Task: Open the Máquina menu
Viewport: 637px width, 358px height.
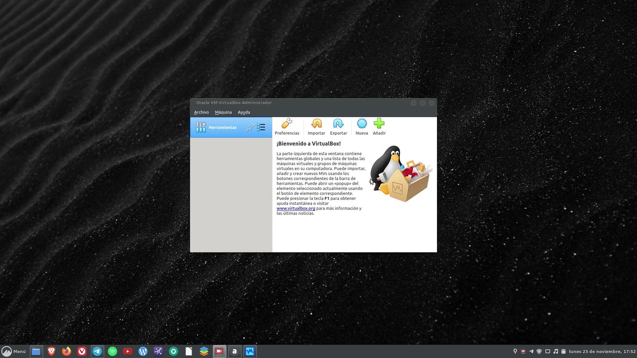Action: tap(223, 112)
